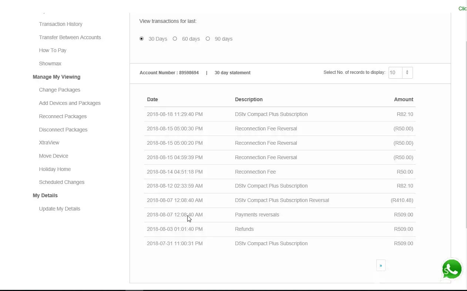Open Transfer Between Accounts page
Viewport: 467px width, 291px height.
[70, 37]
